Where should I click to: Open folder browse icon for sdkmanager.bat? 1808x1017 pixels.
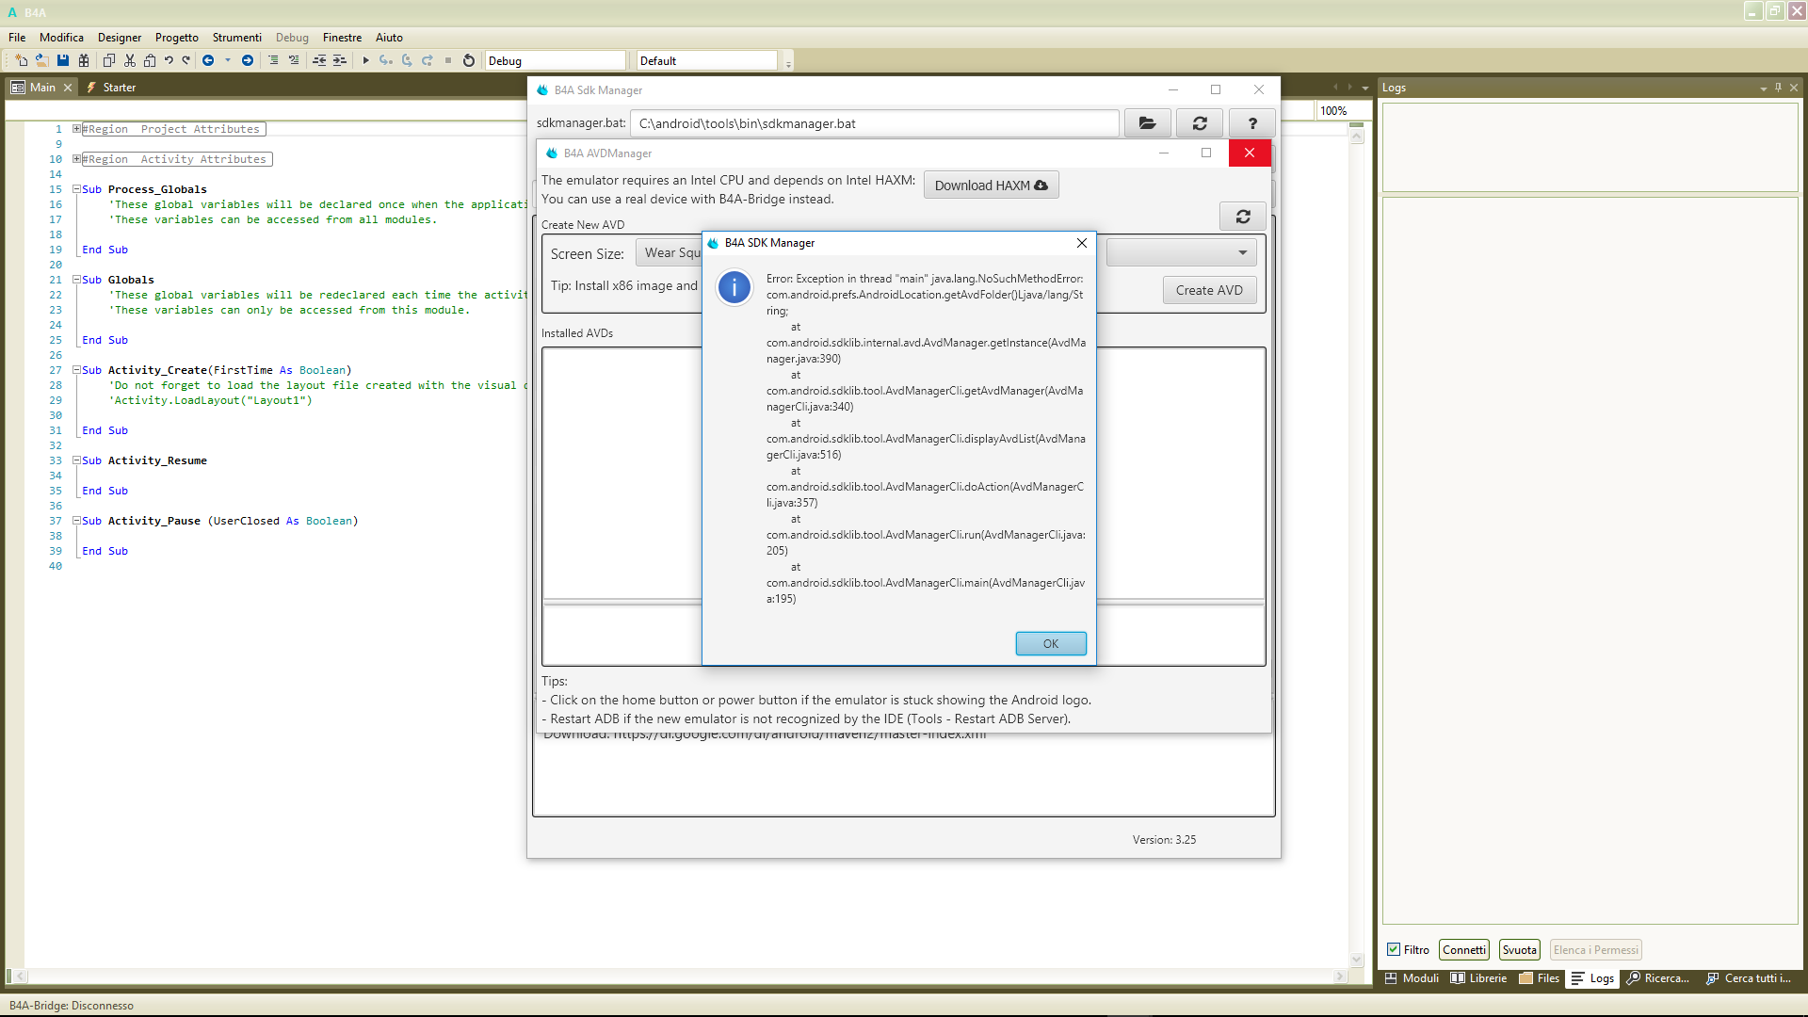(1147, 123)
